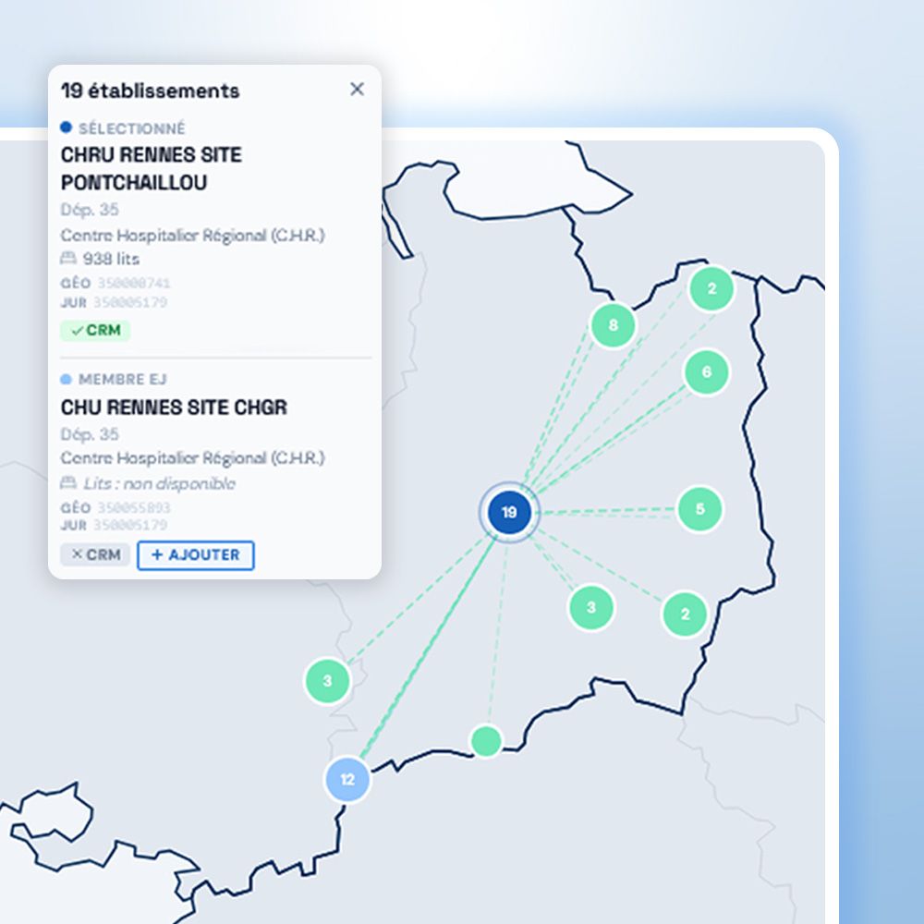Viewport: 924px width, 924px height.
Task: Click GÉO code 350000741
Action: [x=134, y=284]
